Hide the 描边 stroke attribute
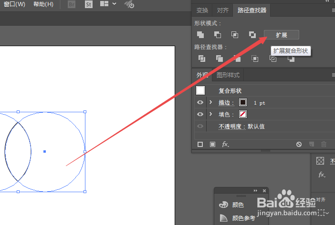The width and height of the screenshot is (335, 225). pyautogui.click(x=200, y=102)
